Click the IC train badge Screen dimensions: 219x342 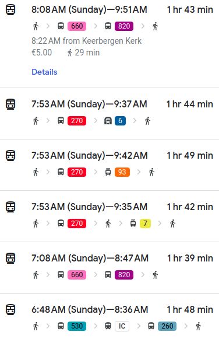(x=122, y=326)
